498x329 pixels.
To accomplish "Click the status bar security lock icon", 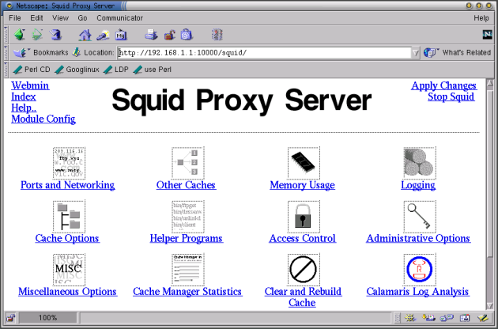I will click(11, 318).
